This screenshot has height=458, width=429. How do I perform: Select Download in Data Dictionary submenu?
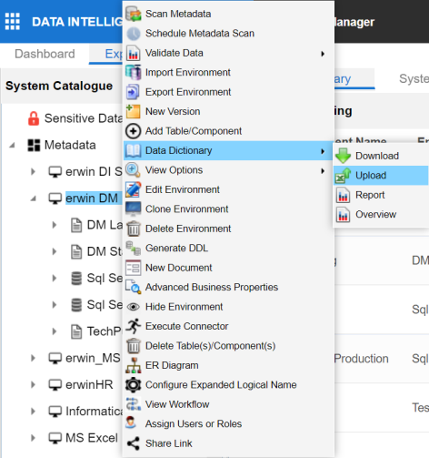[x=381, y=156]
